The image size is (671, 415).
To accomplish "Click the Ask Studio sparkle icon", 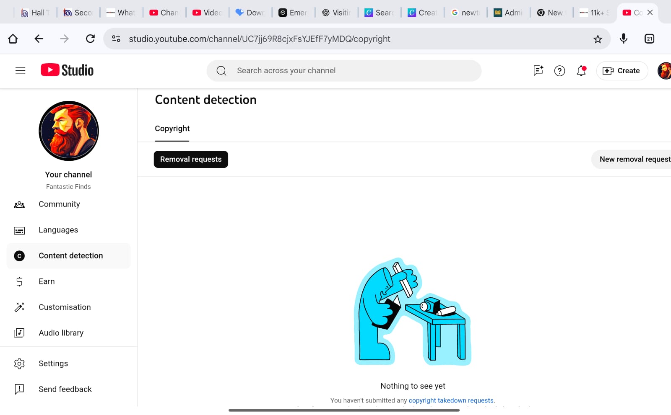I will (x=538, y=71).
